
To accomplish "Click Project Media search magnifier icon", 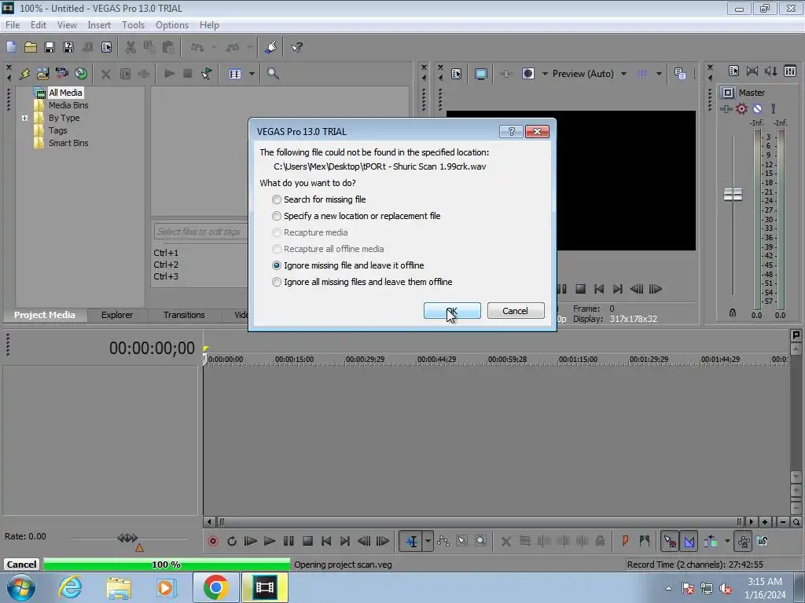I will point(273,74).
